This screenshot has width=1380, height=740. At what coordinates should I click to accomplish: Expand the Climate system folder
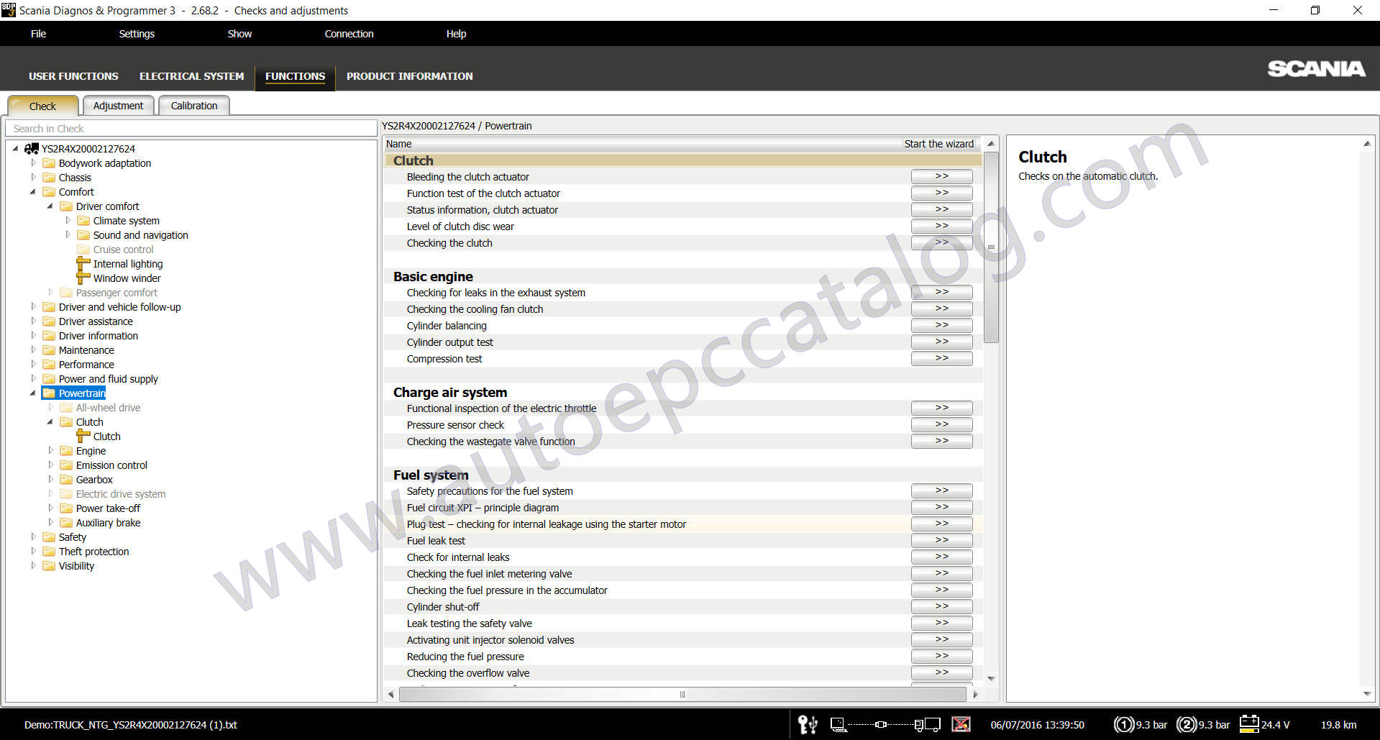coord(68,221)
